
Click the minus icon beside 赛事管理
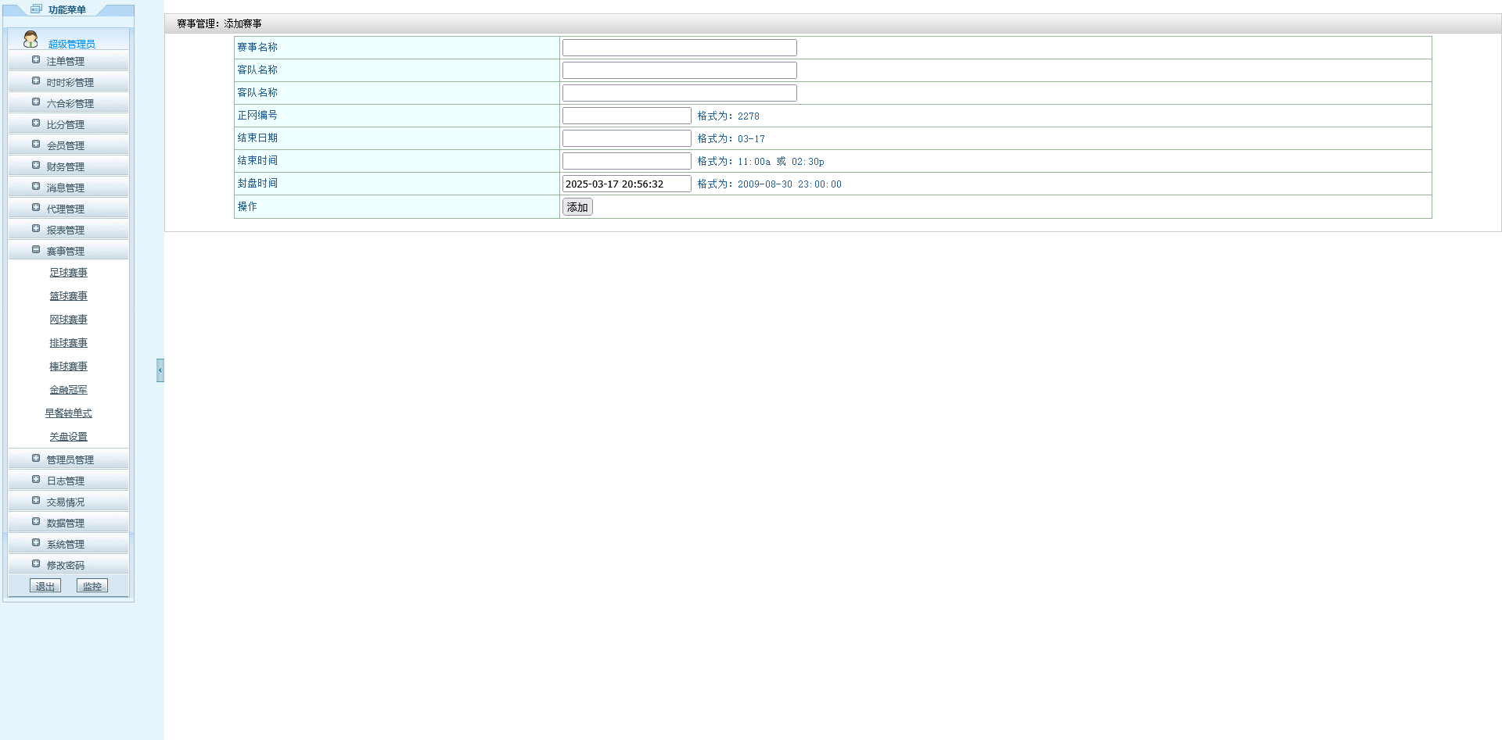[36, 250]
